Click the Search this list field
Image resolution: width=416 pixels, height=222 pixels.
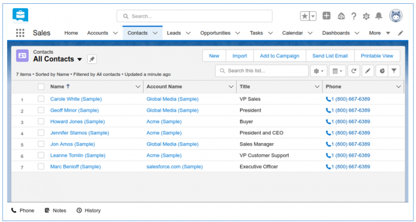click(265, 71)
